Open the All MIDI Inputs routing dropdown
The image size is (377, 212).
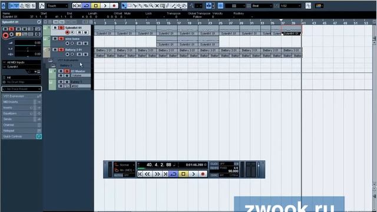22,62
